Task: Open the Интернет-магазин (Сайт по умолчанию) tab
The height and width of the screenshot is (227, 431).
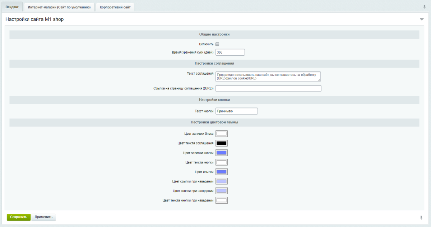Action: 59,7
